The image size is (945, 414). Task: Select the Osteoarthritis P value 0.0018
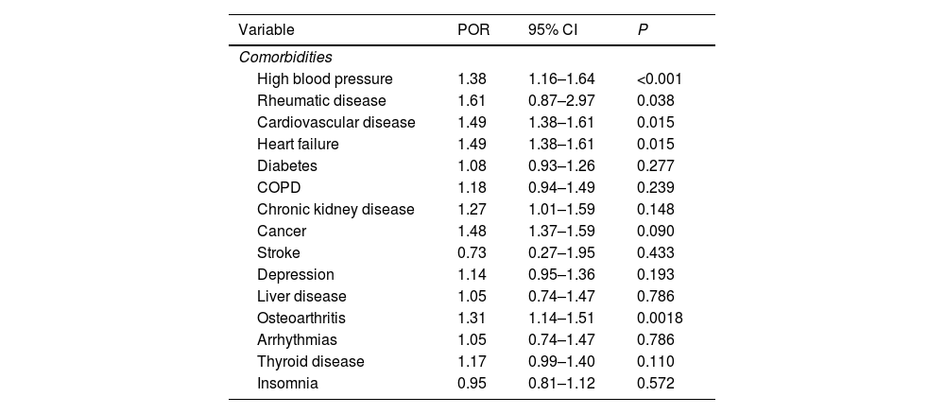660,318
